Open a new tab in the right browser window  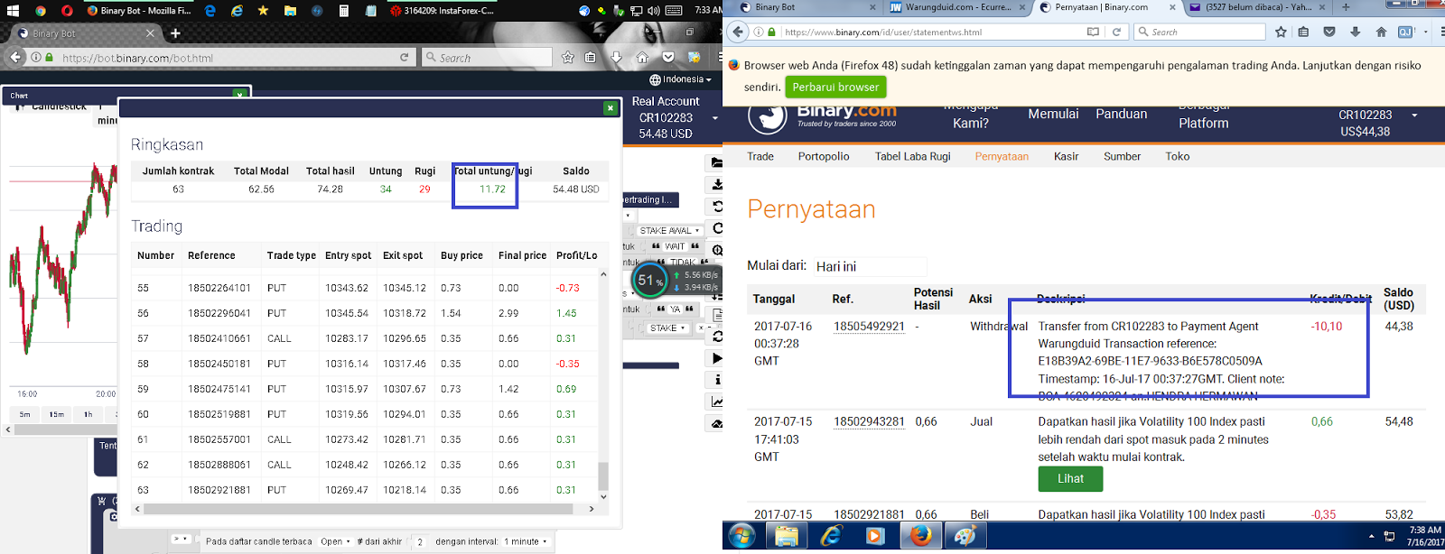[1345, 7]
